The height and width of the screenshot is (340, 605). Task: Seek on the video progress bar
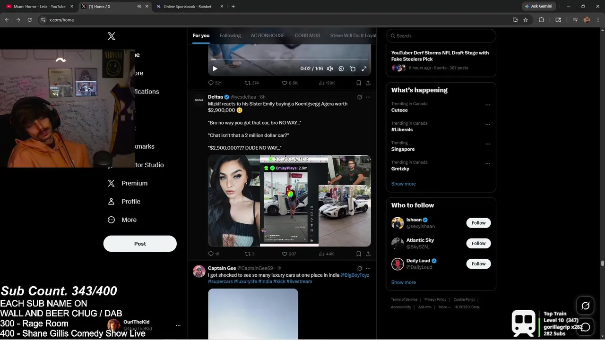[289, 59]
